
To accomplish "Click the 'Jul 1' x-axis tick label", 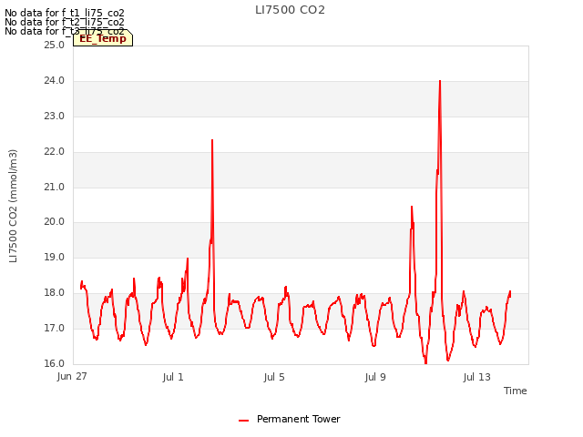I will pyautogui.click(x=173, y=377).
